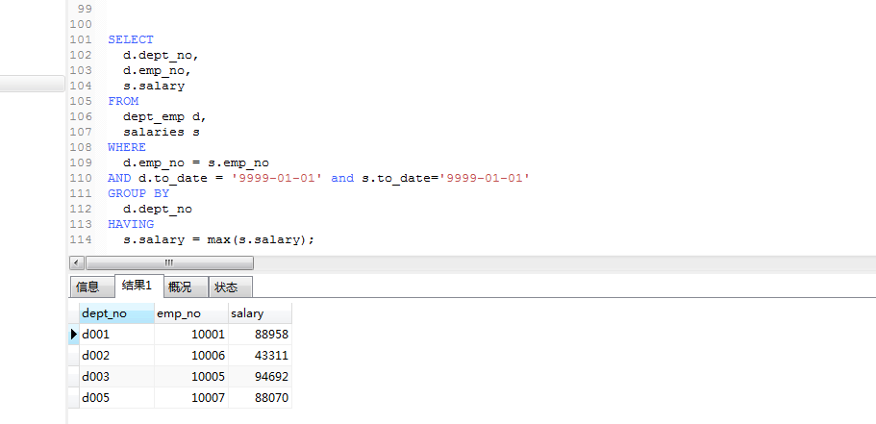Select cell d001 in results
The image size is (876, 424).
[116, 335]
